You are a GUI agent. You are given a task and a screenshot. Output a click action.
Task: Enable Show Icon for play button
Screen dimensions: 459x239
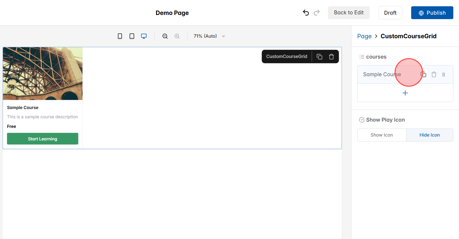(x=382, y=135)
